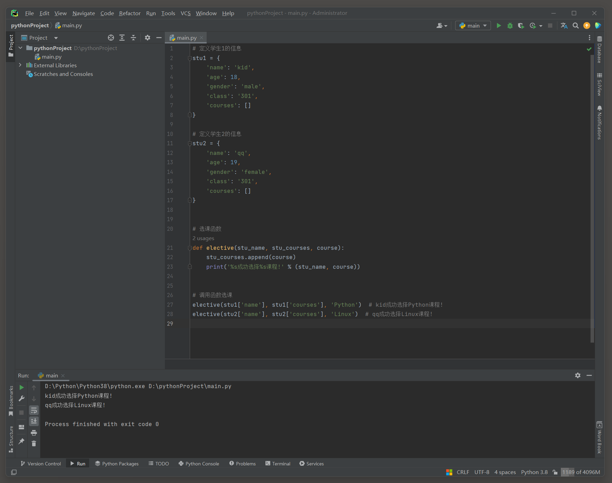Open editor tab options three dots
Viewport: 612px width, 483px height.
click(x=590, y=38)
